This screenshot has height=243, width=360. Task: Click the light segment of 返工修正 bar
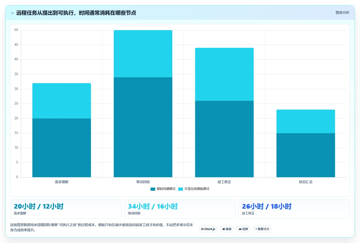224,74
